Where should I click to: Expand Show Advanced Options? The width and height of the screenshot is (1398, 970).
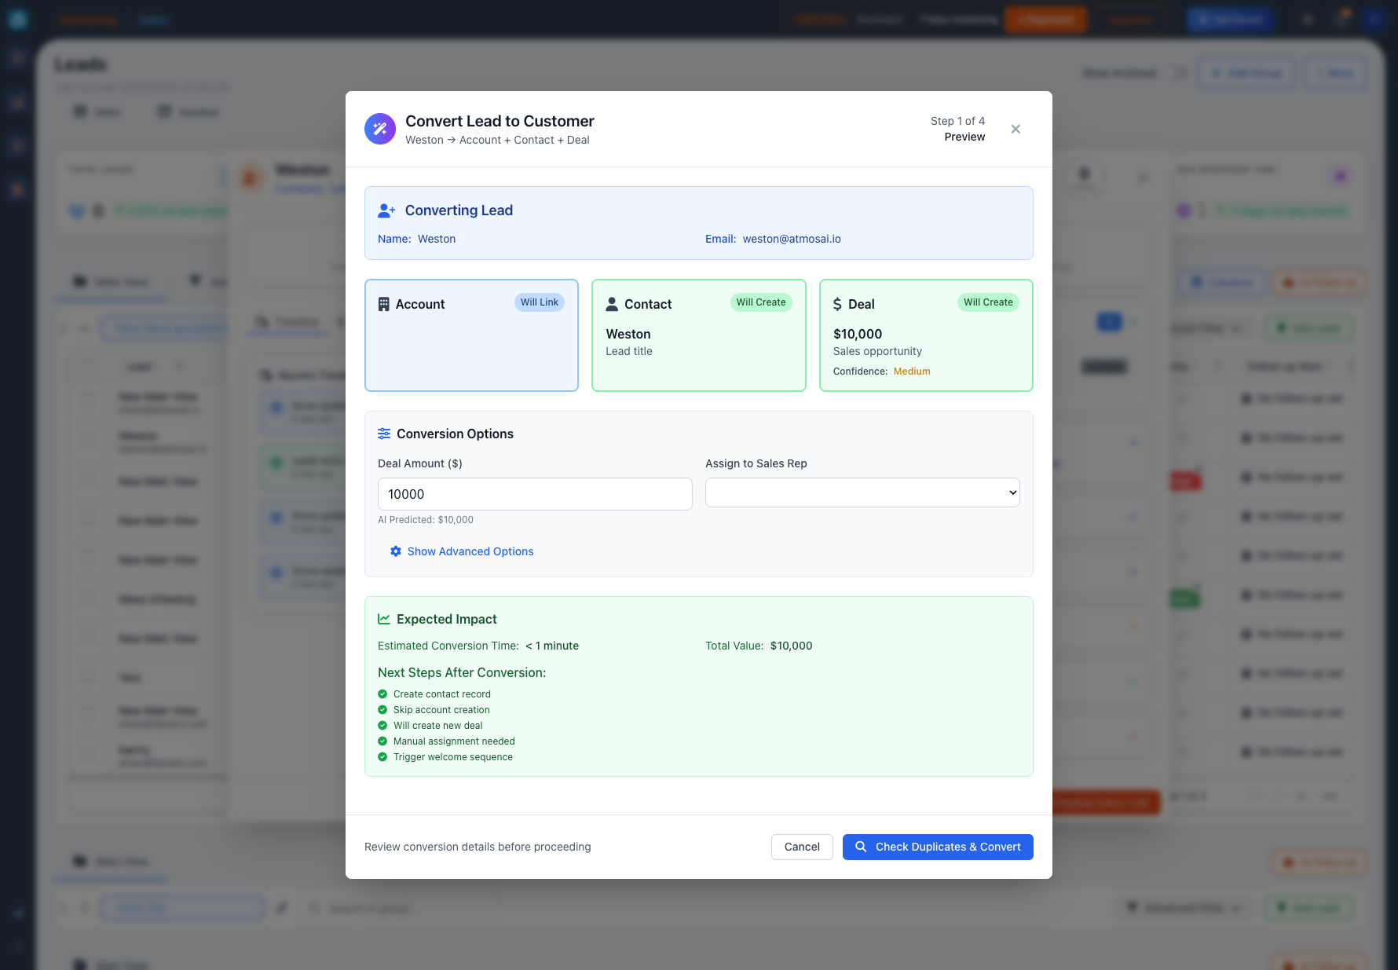click(x=470, y=551)
